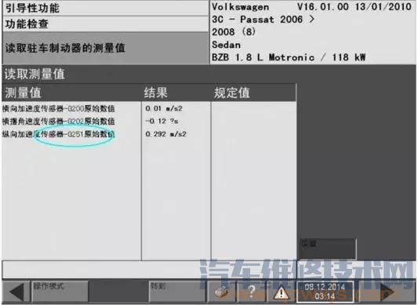Viewport: 418px width, 305px height.
Task: Open help with the question mark icon
Action: click(x=251, y=292)
